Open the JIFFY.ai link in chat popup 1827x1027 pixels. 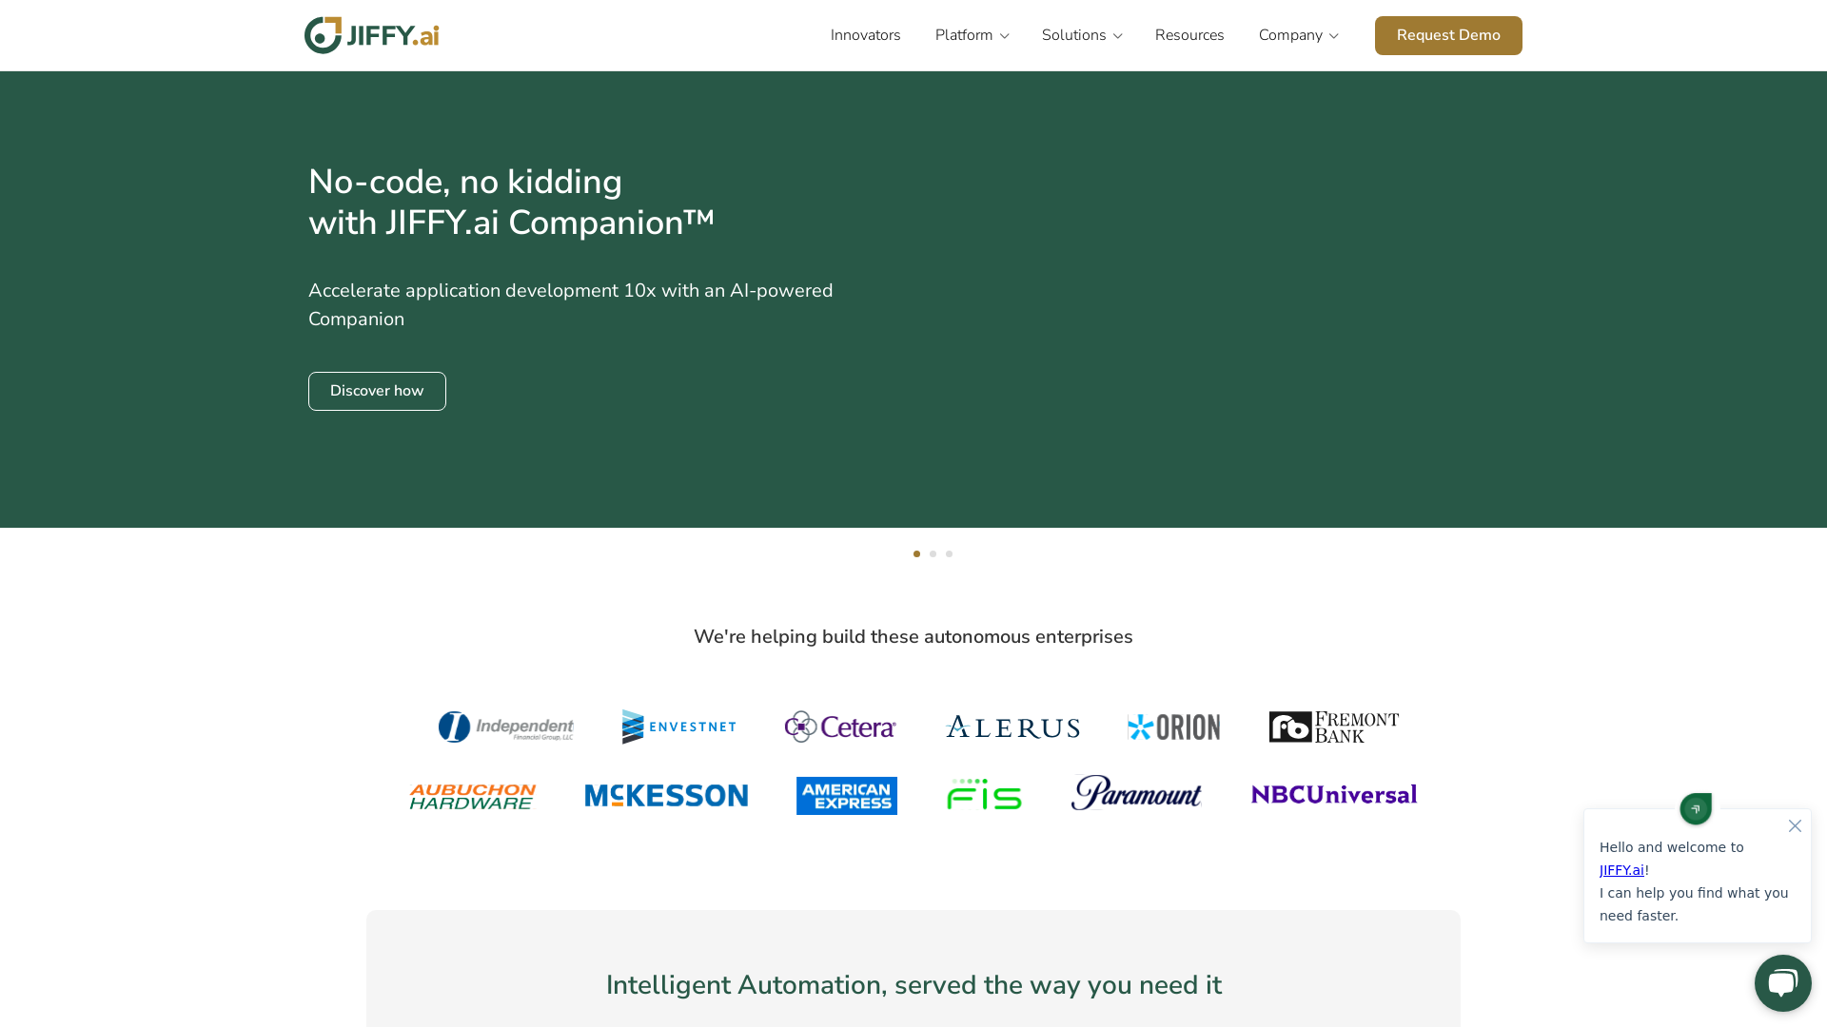[x=1621, y=870]
